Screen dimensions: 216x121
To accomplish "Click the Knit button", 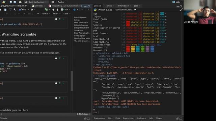I will (23, 10).
